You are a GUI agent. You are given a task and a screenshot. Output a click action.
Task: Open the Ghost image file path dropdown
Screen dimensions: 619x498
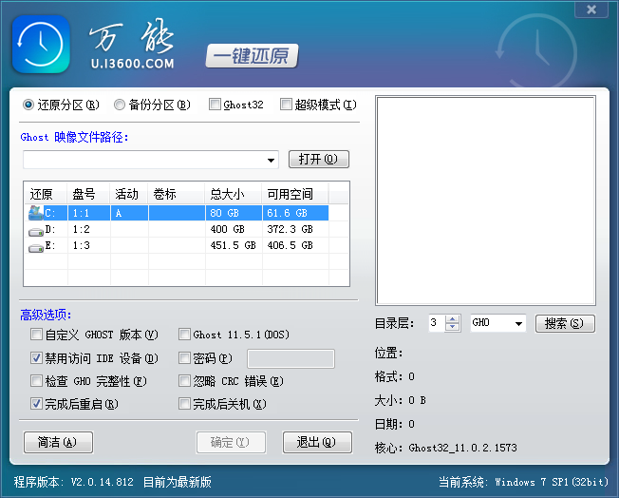tap(271, 160)
